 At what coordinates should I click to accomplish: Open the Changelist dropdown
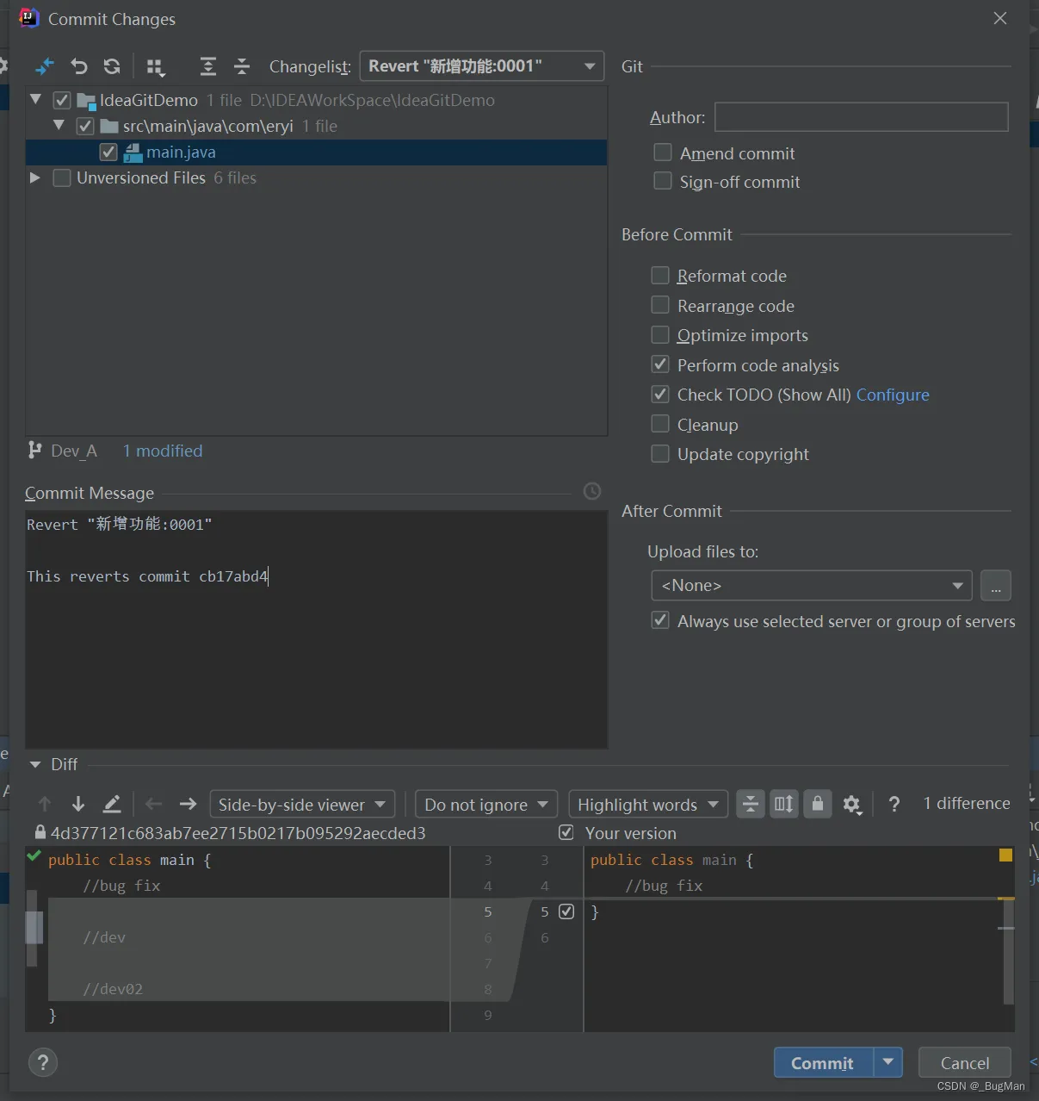pos(482,66)
